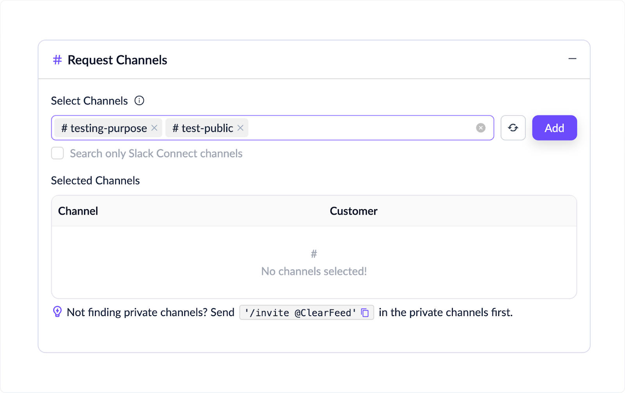625x393 pixels.
Task: Click the Customer column header
Action: tap(353, 211)
